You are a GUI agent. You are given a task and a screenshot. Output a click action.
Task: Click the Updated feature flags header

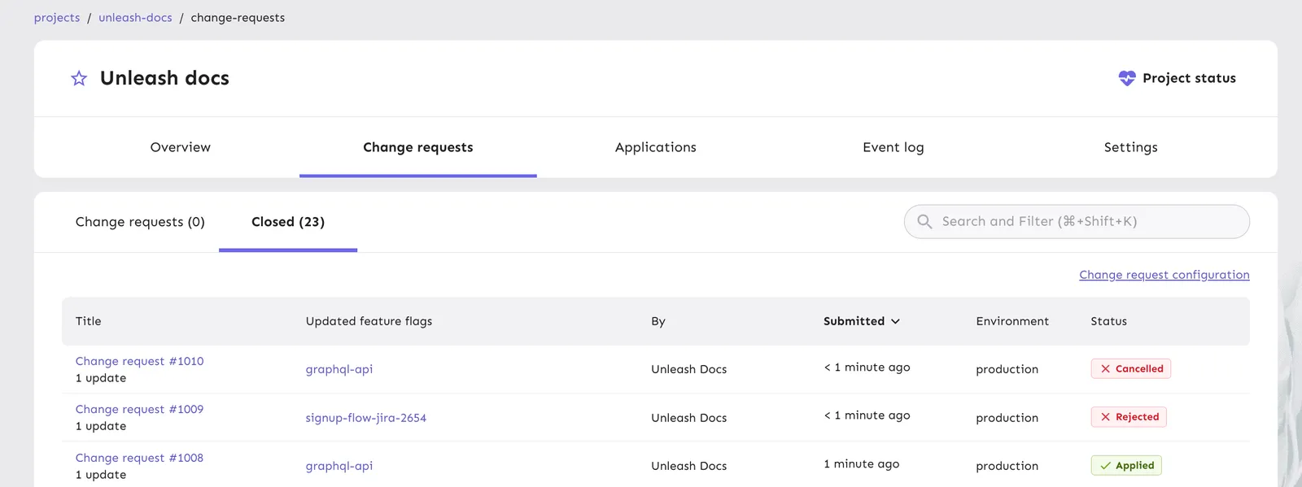(369, 321)
